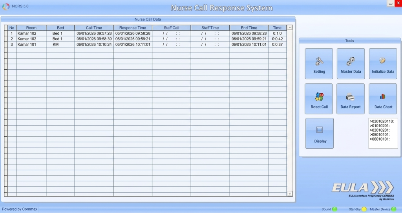Click the EULA Commax logo
This screenshot has height=213, width=402.
tap(362, 189)
